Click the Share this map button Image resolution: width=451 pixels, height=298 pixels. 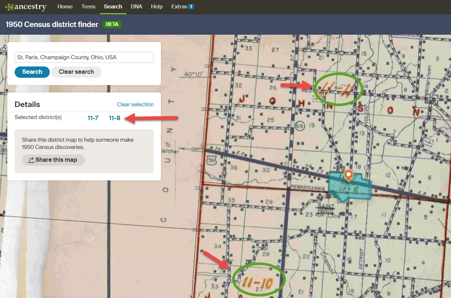pyautogui.click(x=53, y=160)
